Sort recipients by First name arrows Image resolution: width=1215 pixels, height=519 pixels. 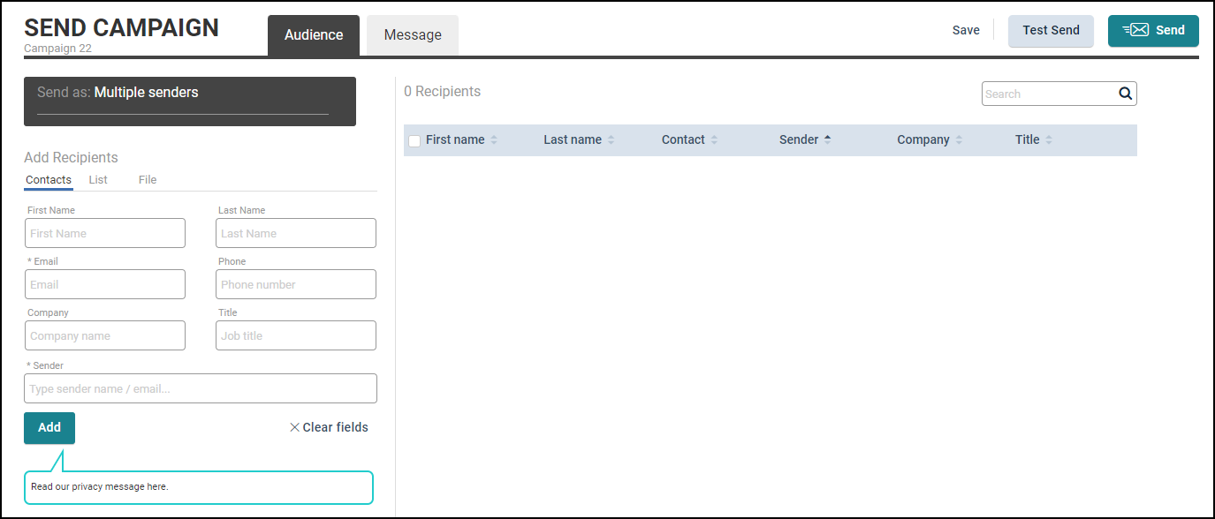[494, 139]
